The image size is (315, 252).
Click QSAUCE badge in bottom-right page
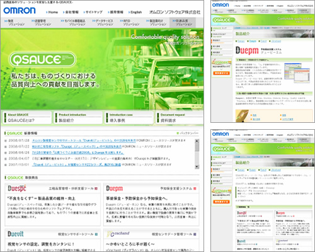(x=224, y=149)
